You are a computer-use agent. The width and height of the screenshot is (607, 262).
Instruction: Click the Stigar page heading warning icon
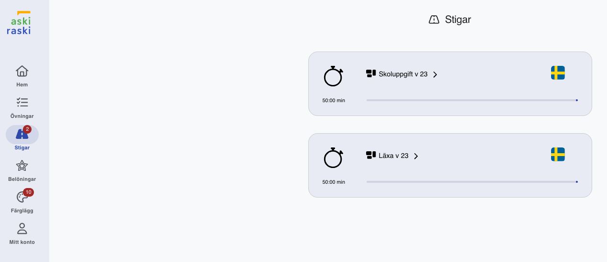434,20
